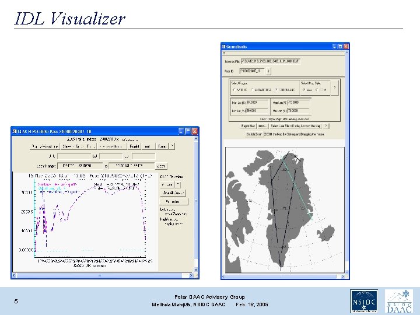This screenshot has height=315, width=420.
Task: Click the help button after Select Line File
Action: pos(326,126)
